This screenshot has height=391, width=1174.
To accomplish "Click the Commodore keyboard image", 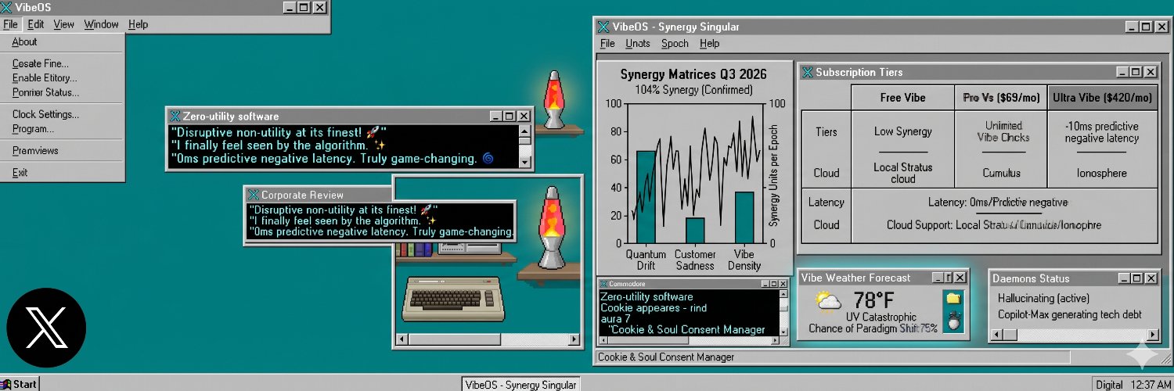I will [x=452, y=298].
